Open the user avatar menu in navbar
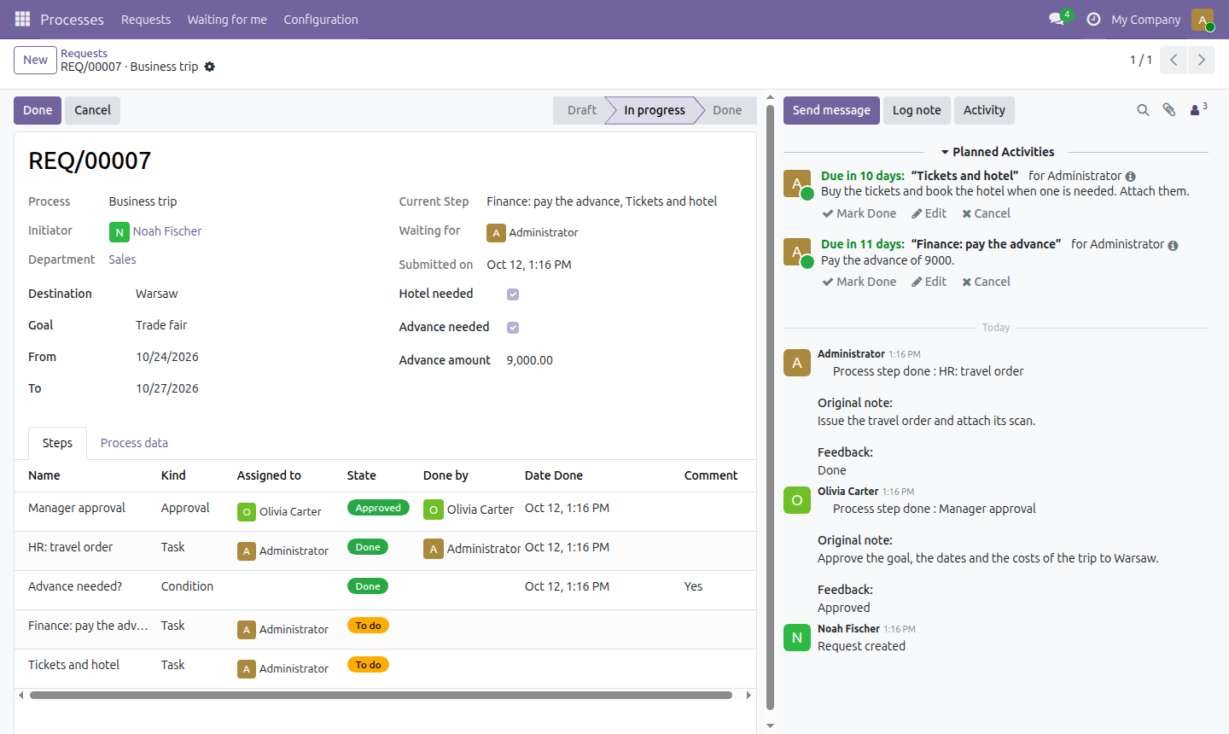1229x734 pixels. (x=1203, y=19)
